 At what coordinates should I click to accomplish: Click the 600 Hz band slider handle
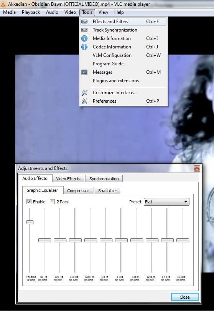click(91, 240)
